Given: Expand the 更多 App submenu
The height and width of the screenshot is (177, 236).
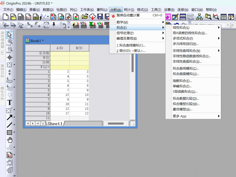Looking at the screenshot, I should pyautogui.click(x=193, y=116).
